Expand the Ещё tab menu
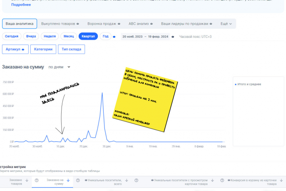Screen dimensions: 286x191 226,24
